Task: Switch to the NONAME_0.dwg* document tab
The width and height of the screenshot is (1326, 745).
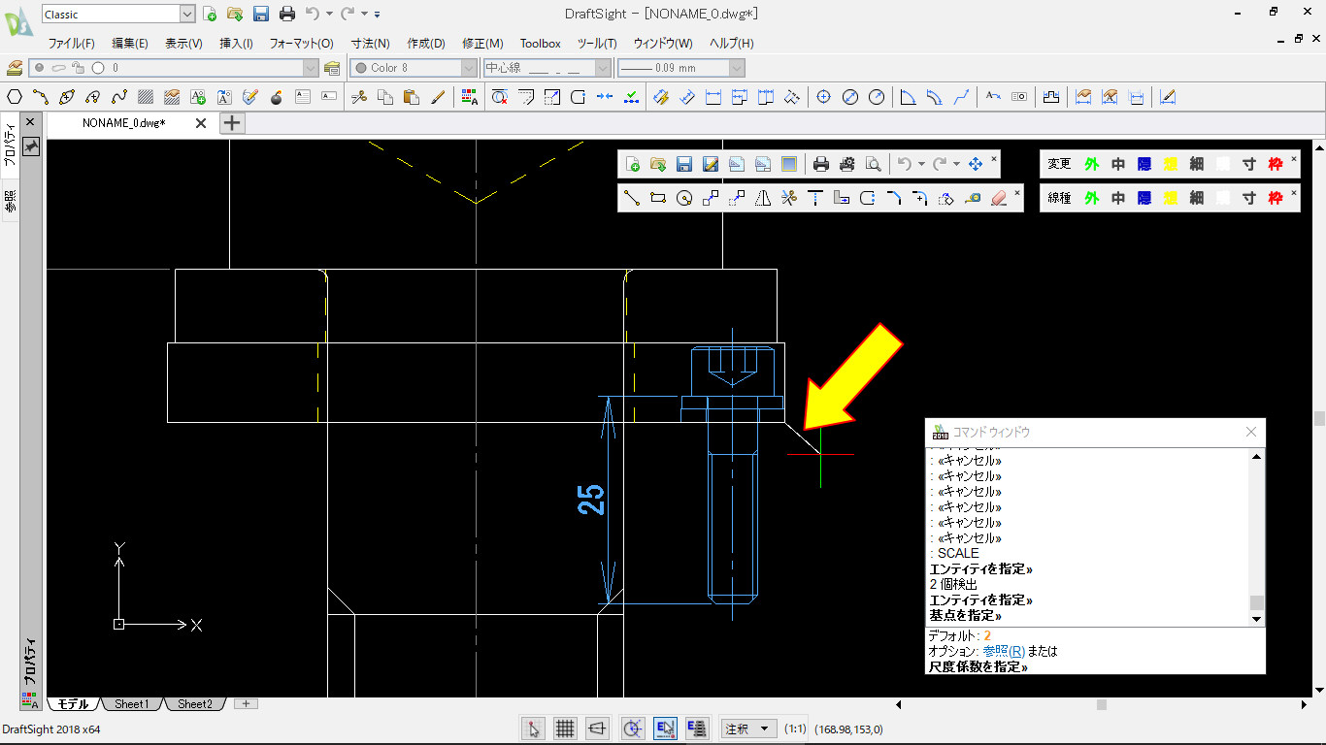Action: point(123,123)
